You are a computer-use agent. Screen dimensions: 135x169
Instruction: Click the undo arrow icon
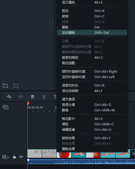(9, 97)
